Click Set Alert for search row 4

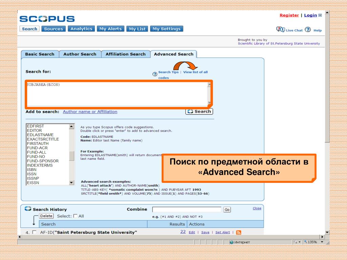[223, 232]
